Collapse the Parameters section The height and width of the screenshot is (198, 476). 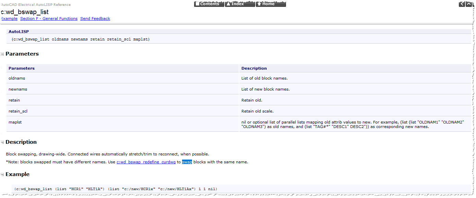(x=2, y=54)
